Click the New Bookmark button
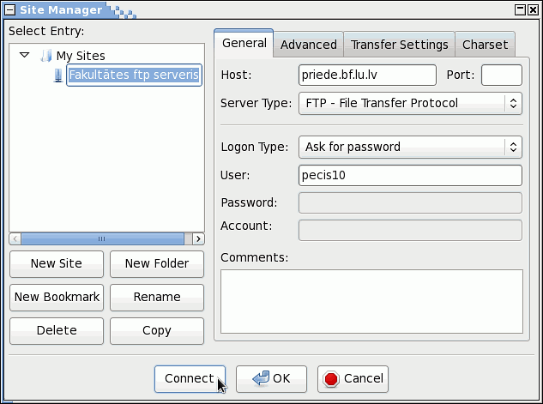This screenshot has height=404, width=543. [x=57, y=298]
